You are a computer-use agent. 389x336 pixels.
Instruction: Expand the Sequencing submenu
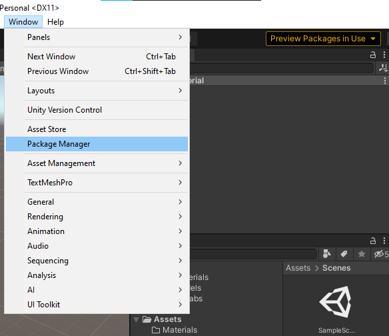97,261
